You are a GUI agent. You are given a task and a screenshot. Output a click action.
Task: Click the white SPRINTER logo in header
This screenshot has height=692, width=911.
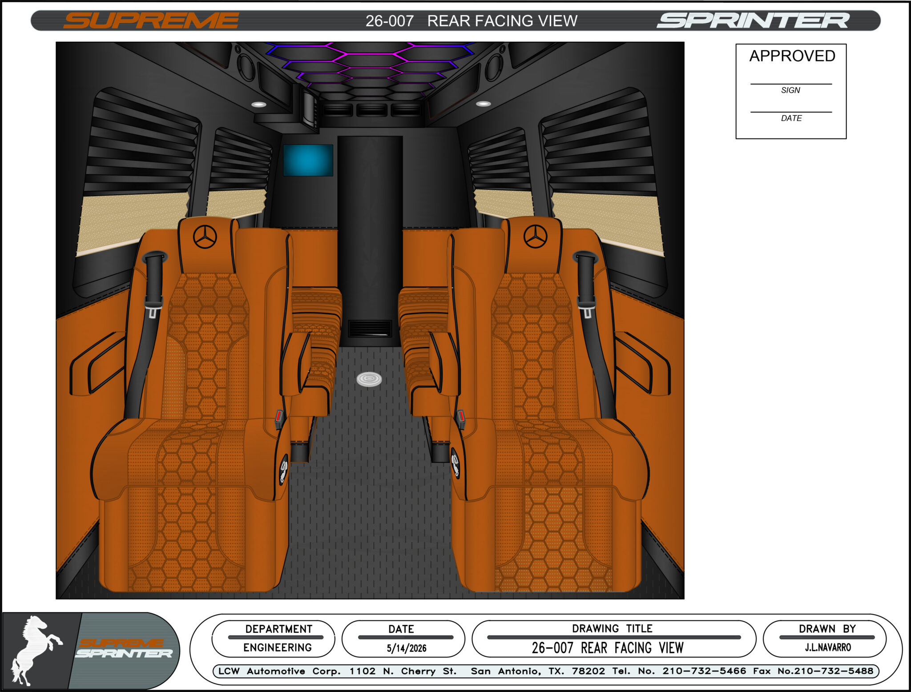(753, 21)
